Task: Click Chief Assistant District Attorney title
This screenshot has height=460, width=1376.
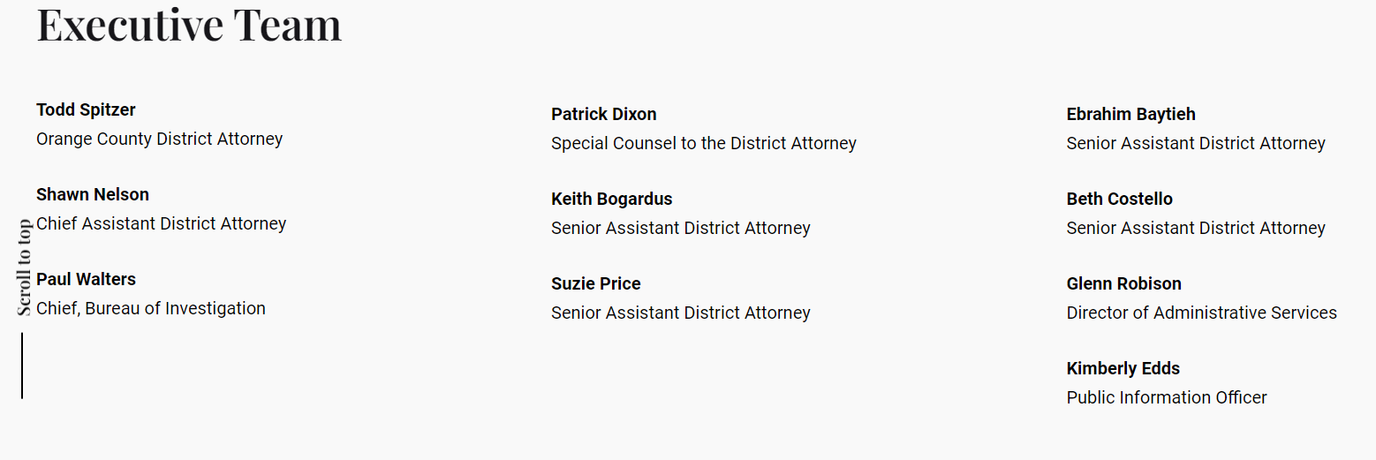Action: (x=161, y=223)
